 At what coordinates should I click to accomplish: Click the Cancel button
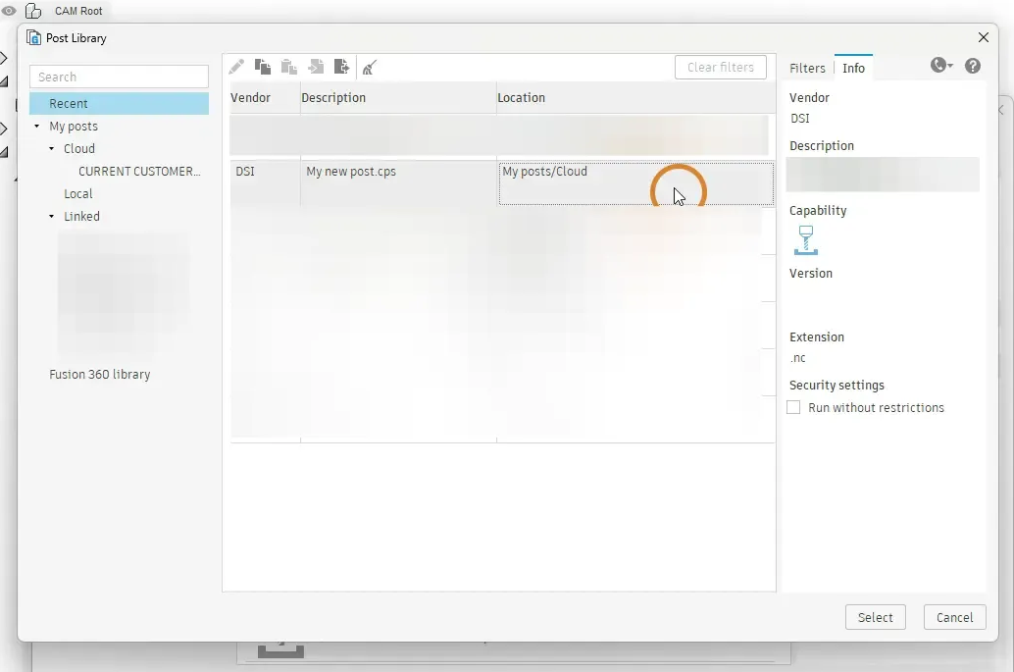point(954,617)
